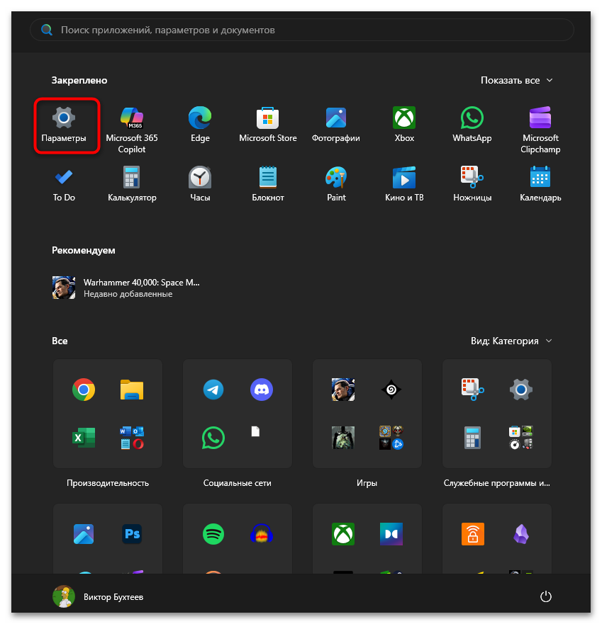This screenshot has width=602, height=624.
Task: Expand the Вид: Категория dropdown
Action: (x=511, y=341)
